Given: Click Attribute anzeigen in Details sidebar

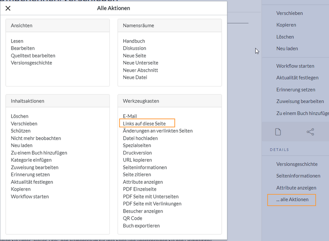Looking at the screenshot, I should point(296,188).
